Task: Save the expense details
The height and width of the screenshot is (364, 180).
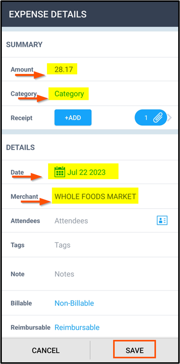Action: click(135, 350)
